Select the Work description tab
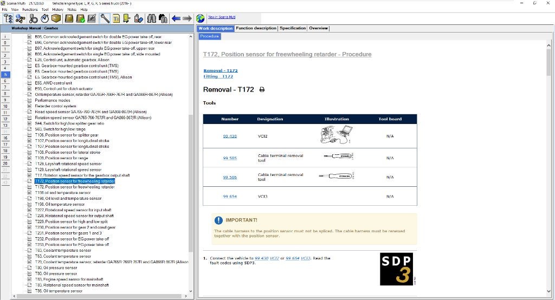This screenshot has height=300, width=555. tap(216, 28)
